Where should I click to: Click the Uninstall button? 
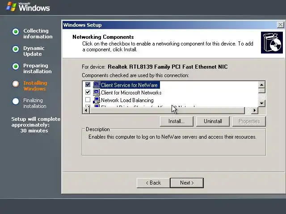tap(213, 121)
